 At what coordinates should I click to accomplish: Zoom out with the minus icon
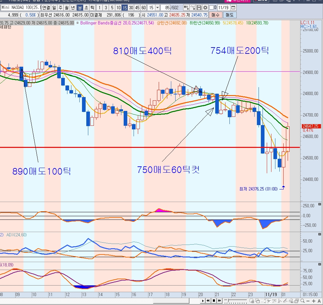point(308,301)
